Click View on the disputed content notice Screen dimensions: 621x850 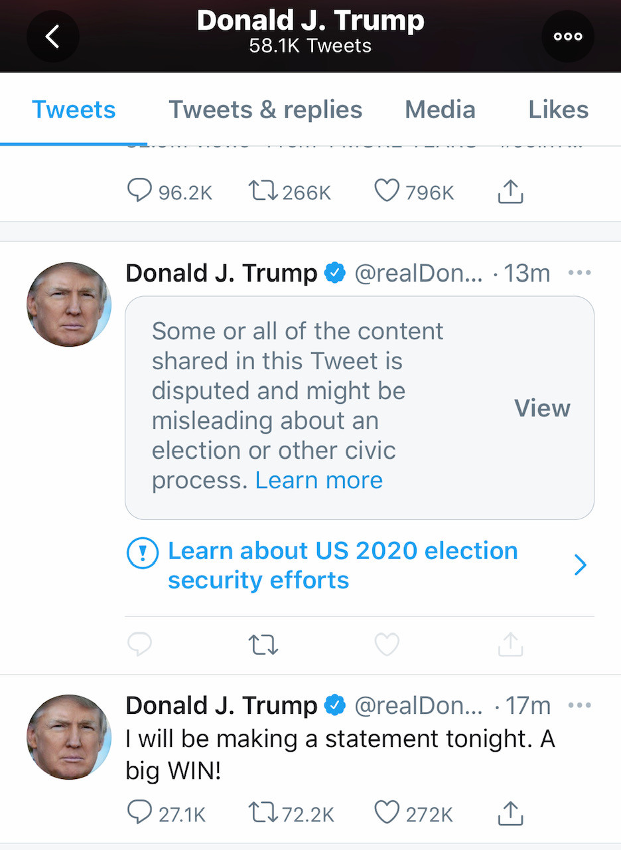click(542, 408)
